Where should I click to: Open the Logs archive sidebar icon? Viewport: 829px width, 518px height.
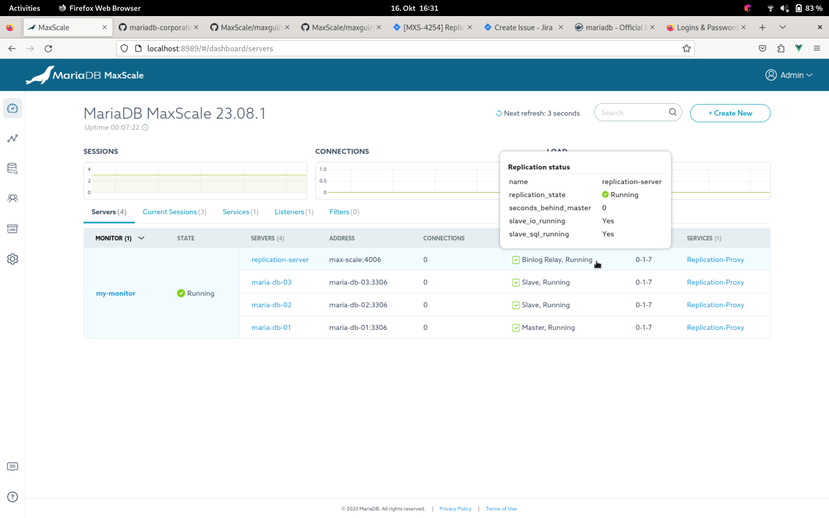pos(13,229)
